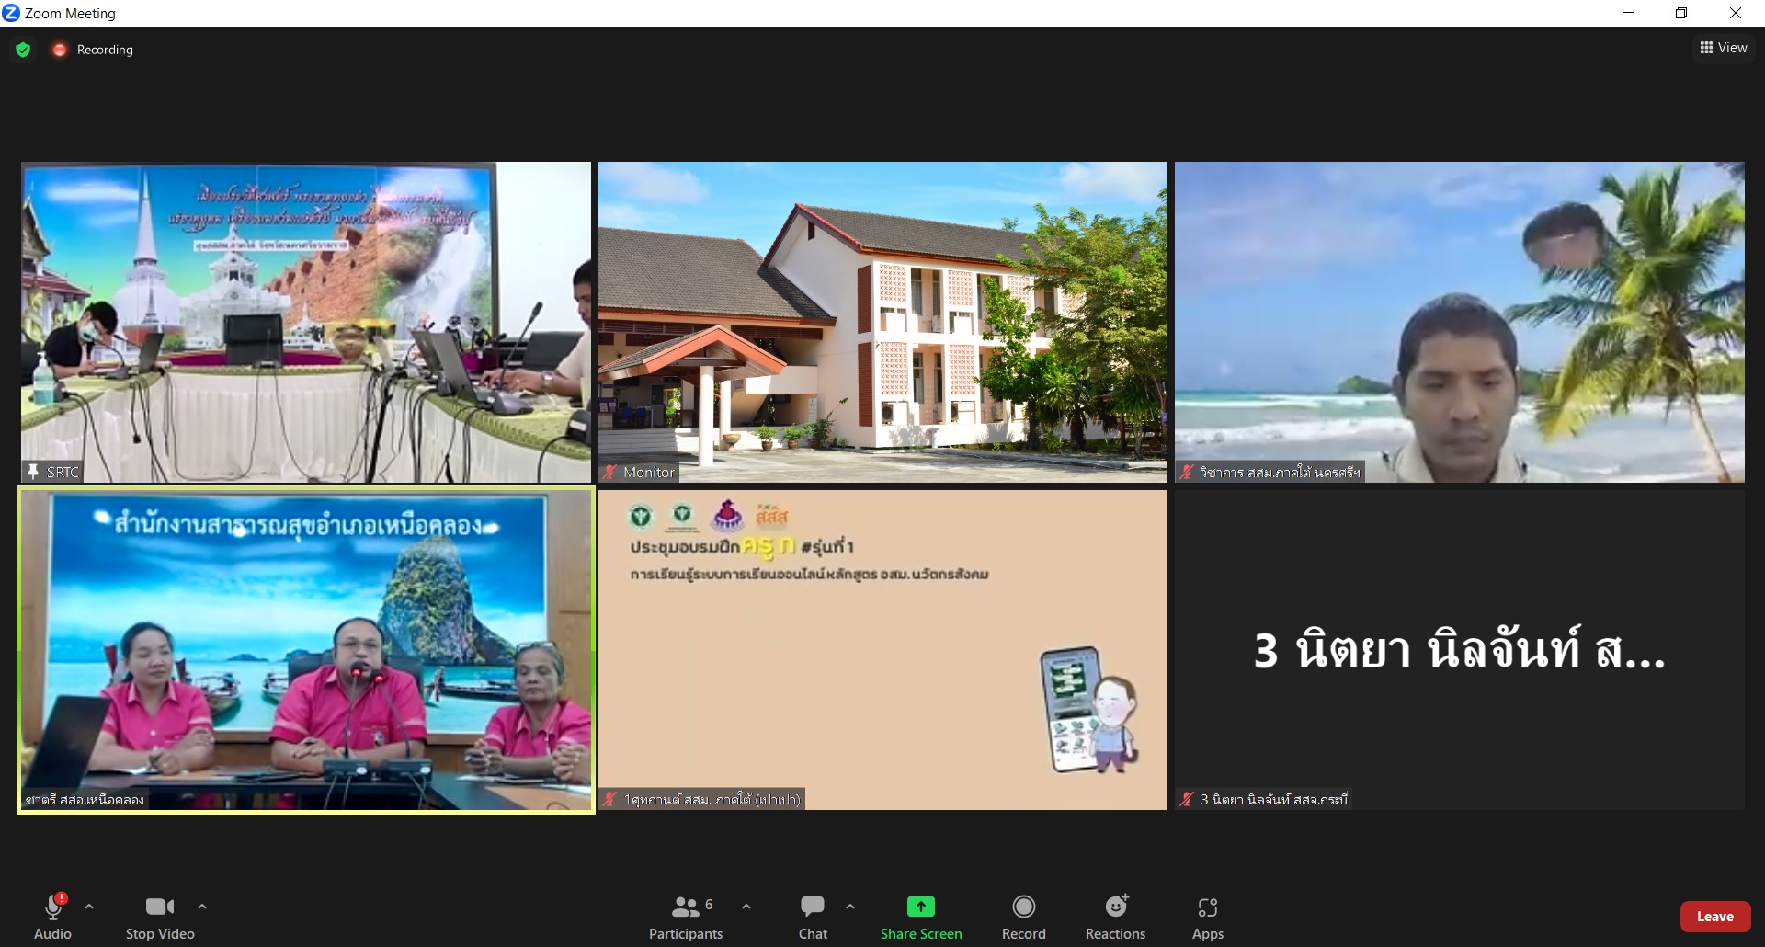Select the 3 นิตยา นิลจันท์ participant tile
The height and width of the screenshot is (947, 1765).
pos(1459,649)
